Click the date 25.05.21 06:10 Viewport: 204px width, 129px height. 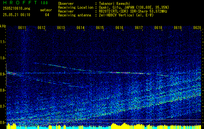click(17, 15)
